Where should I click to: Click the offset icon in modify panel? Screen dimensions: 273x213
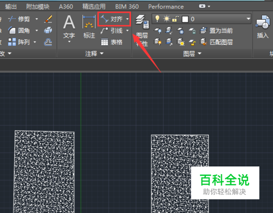coord(48,42)
